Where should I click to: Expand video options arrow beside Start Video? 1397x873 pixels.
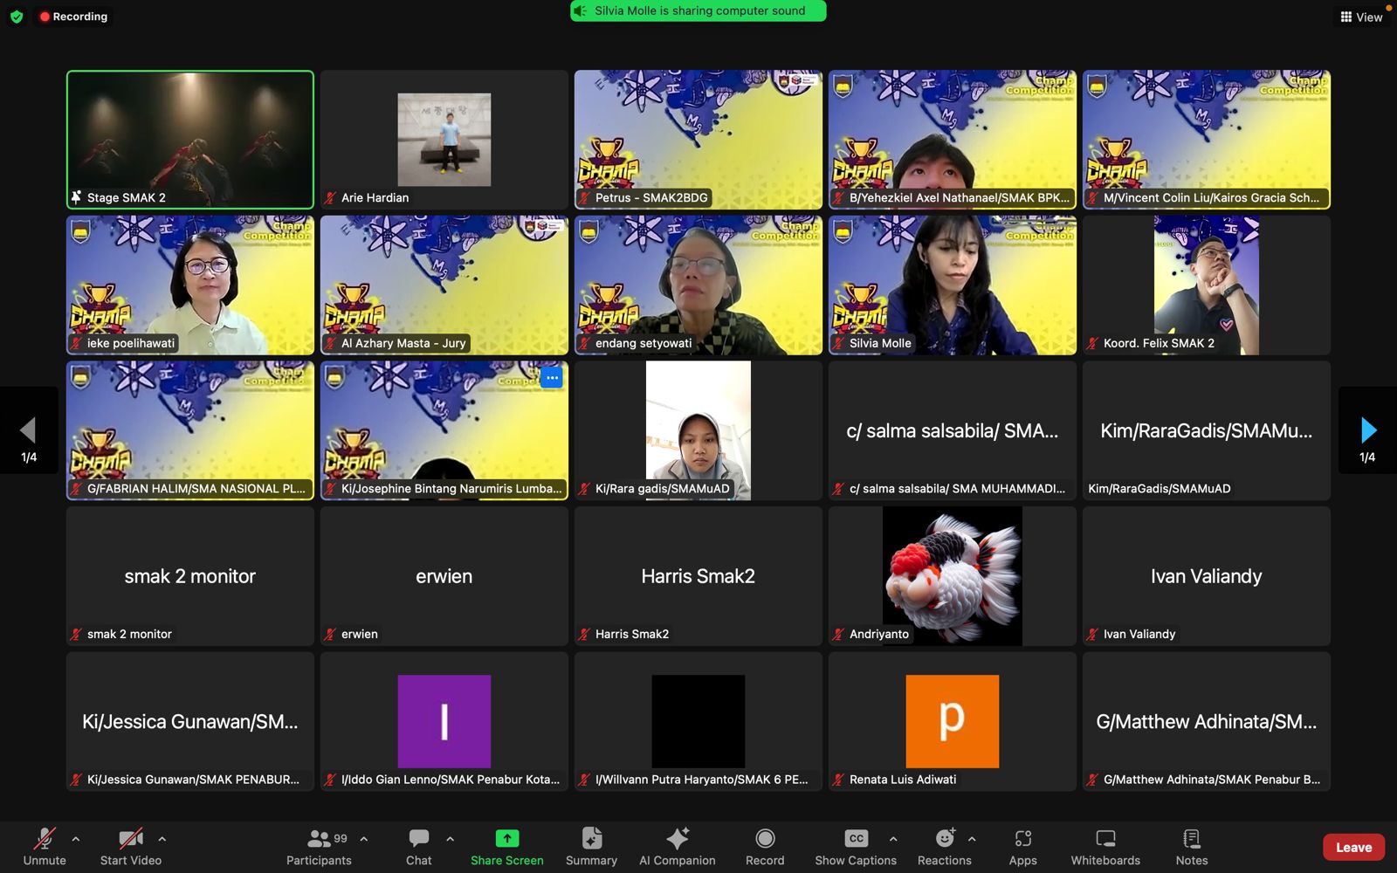[x=162, y=839]
